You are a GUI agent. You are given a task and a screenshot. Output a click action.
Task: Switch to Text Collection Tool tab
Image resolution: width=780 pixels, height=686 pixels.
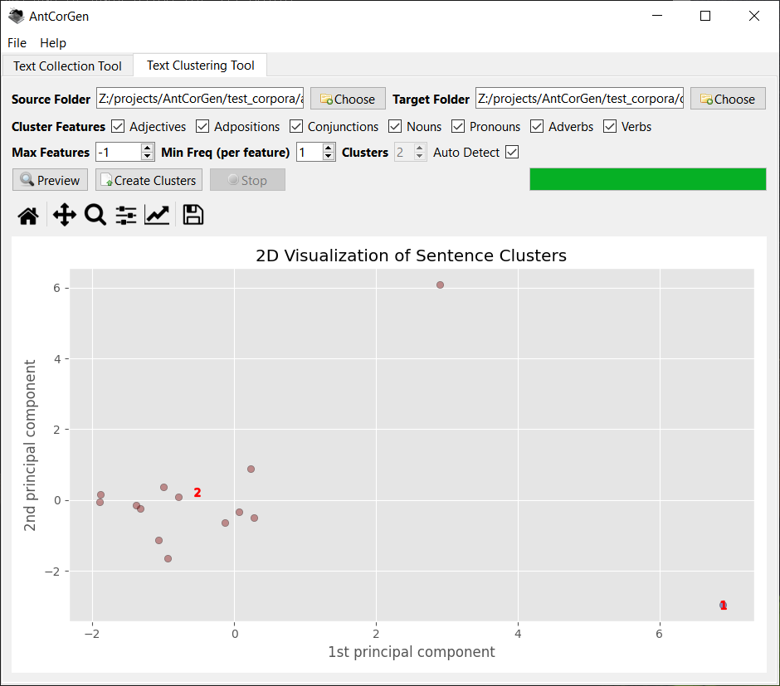(67, 66)
